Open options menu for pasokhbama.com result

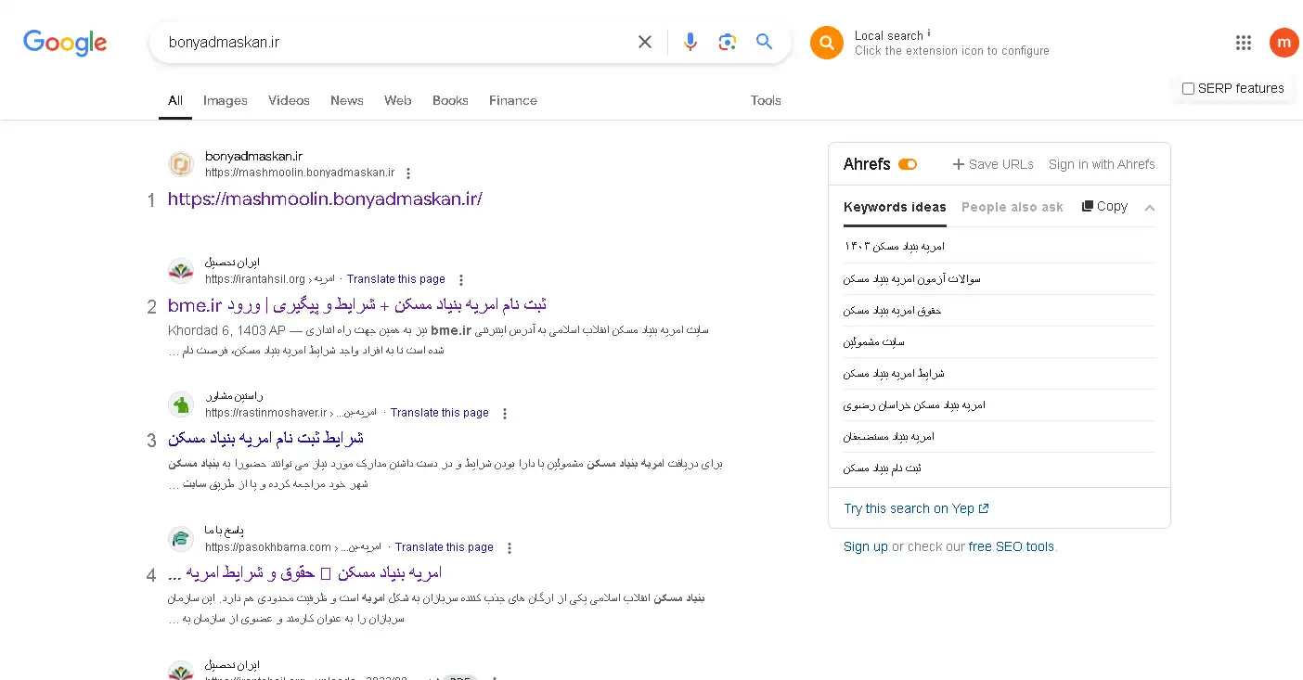510,548
